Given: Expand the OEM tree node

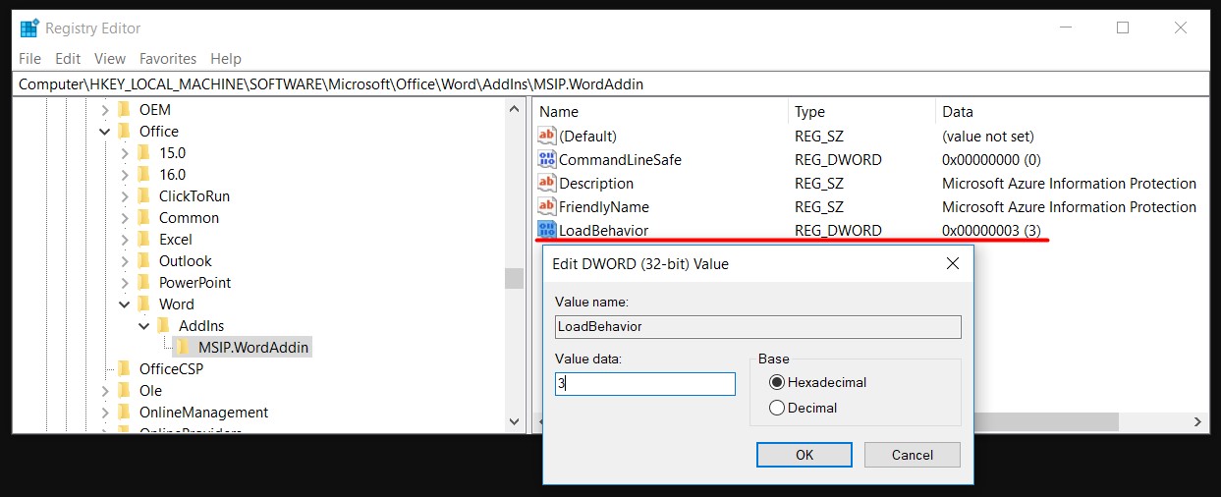Looking at the screenshot, I should coord(104,110).
